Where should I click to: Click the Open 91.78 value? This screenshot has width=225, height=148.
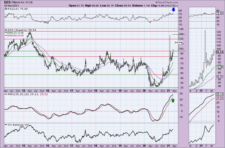pos(76,5)
